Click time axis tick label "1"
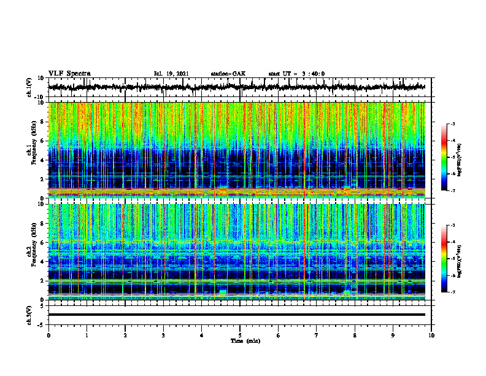 (87, 335)
